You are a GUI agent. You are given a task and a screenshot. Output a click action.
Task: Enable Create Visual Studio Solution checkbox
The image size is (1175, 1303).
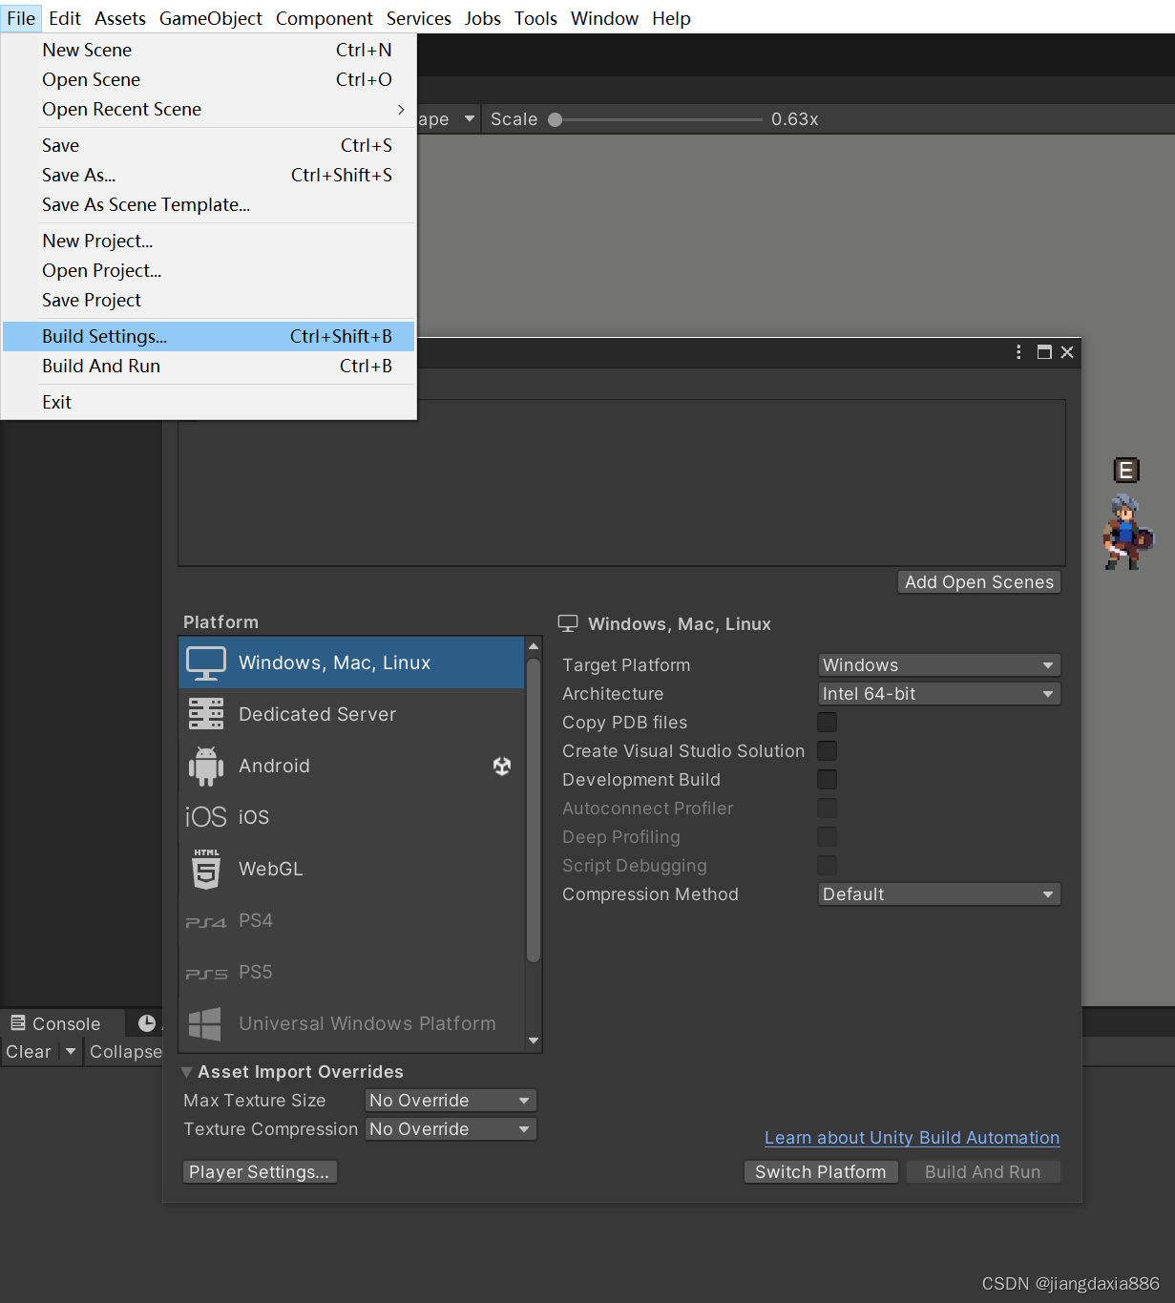pyautogui.click(x=828, y=750)
